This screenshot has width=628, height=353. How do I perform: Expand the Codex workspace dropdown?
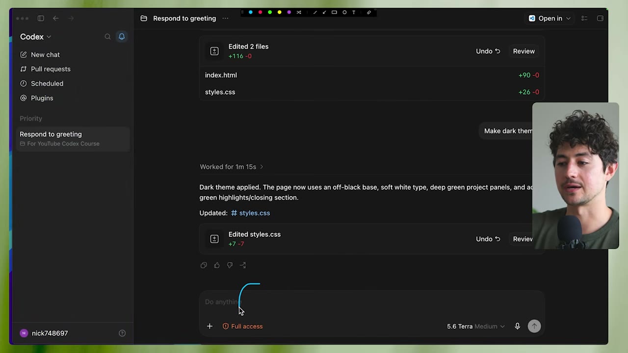(x=35, y=37)
